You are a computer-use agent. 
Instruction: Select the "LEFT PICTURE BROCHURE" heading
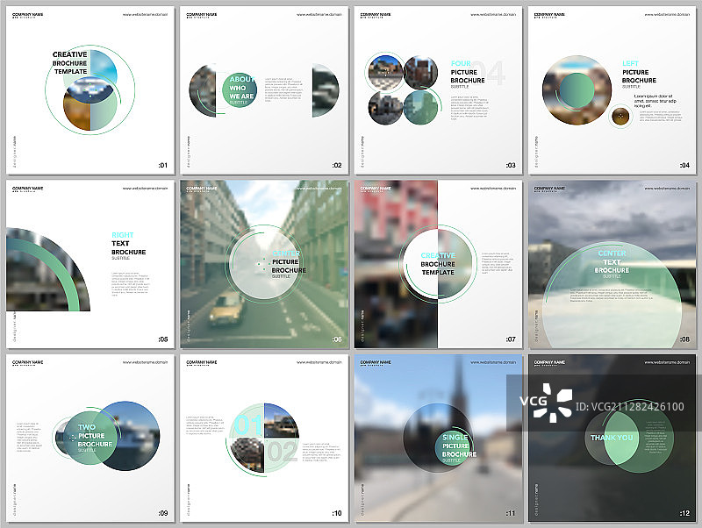click(639, 72)
